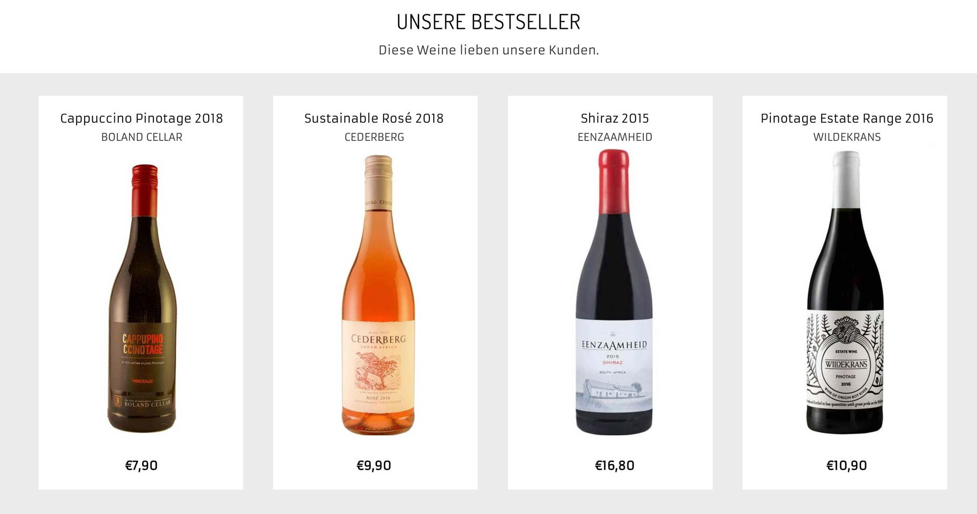
Task: Click the 'Diese Weine lieben unsere Kunden' subtitle
Action: 488,50
